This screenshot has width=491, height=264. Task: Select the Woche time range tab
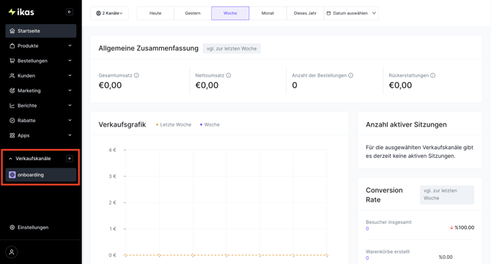tap(230, 13)
